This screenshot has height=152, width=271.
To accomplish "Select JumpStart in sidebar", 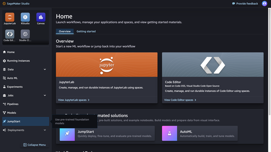I will (x=26, y=121).
